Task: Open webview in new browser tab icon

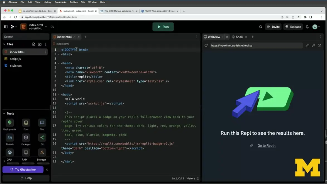Action: (x=319, y=46)
